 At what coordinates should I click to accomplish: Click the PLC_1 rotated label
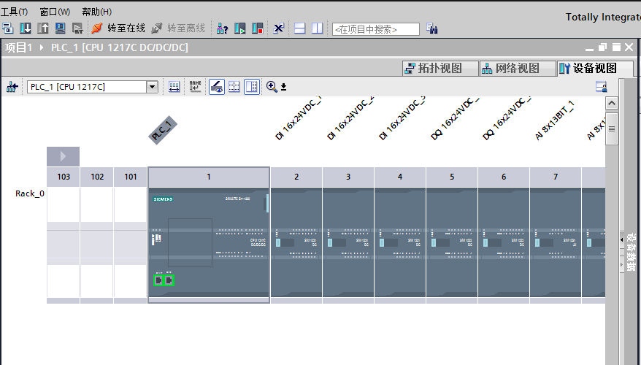(163, 130)
